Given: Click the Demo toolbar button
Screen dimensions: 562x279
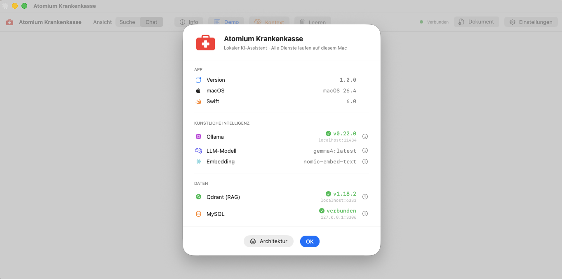Looking at the screenshot, I should (226, 22).
